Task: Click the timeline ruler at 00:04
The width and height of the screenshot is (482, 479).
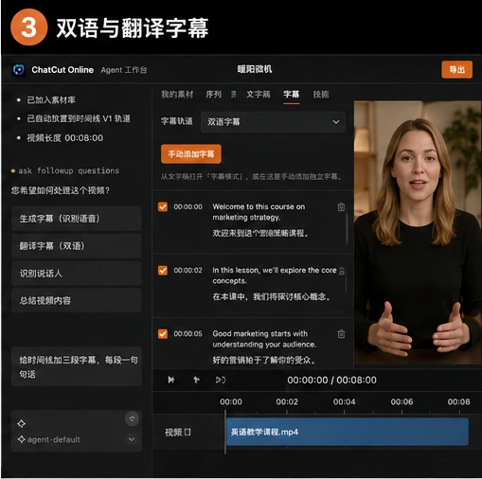Action: tap(344, 402)
